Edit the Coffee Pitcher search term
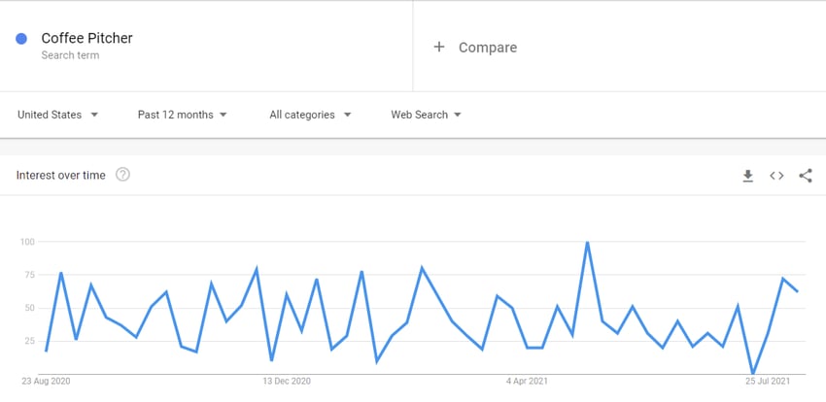 coord(86,38)
